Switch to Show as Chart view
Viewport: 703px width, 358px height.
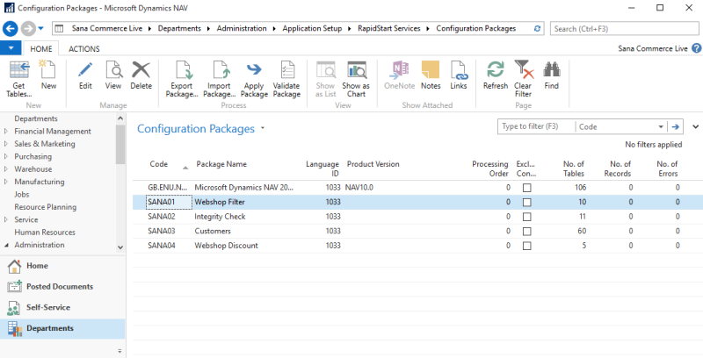tap(356, 79)
